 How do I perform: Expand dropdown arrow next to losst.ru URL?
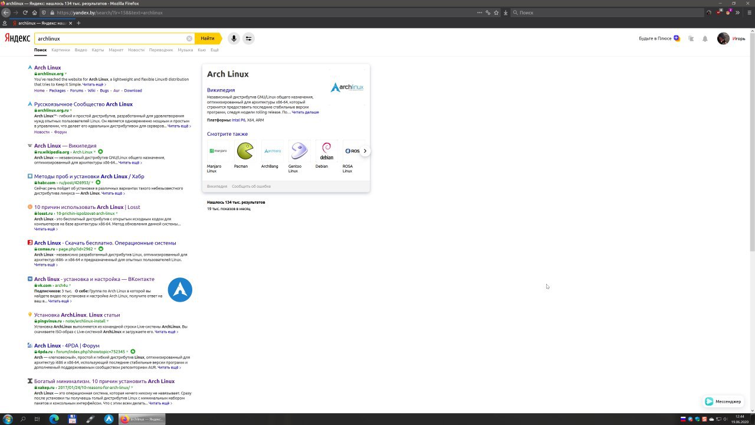point(117,213)
